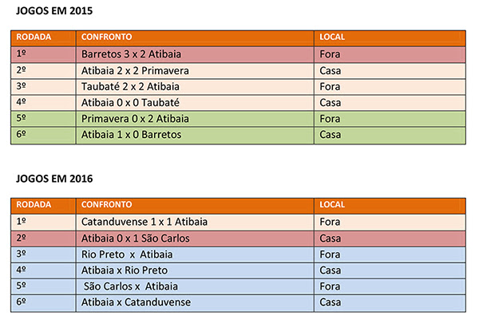The width and height of the screenshot is (479, 331).
Task: Click the round number beside Atibaia 1 x 0 Barretos
Action: 23,135
